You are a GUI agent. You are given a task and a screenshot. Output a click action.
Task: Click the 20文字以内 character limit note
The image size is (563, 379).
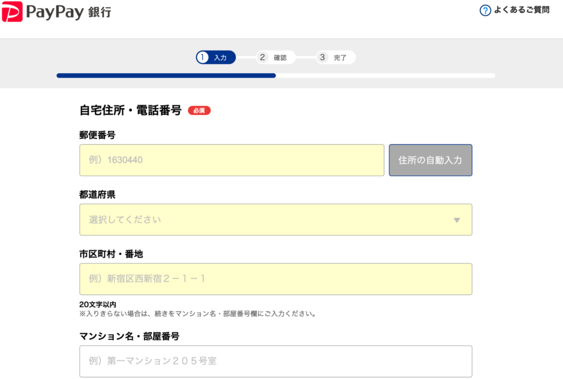(x=97, y=305)
